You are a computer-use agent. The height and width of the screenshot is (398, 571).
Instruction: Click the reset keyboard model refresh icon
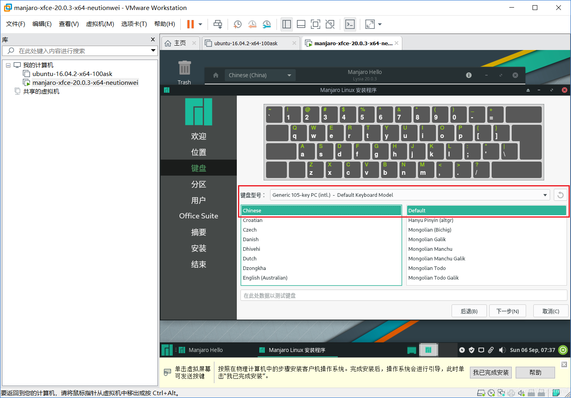[561, 195]
